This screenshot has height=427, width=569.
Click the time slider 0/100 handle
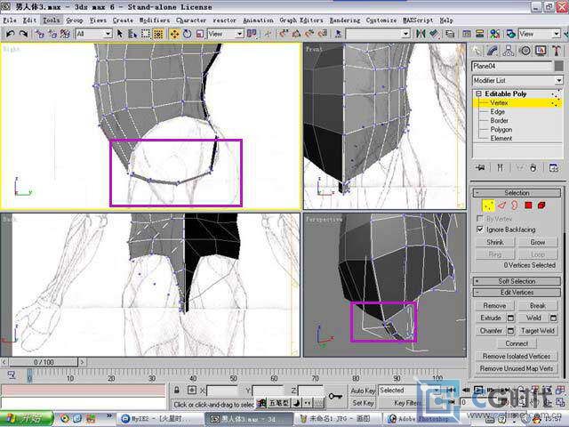tap(44, 362)
